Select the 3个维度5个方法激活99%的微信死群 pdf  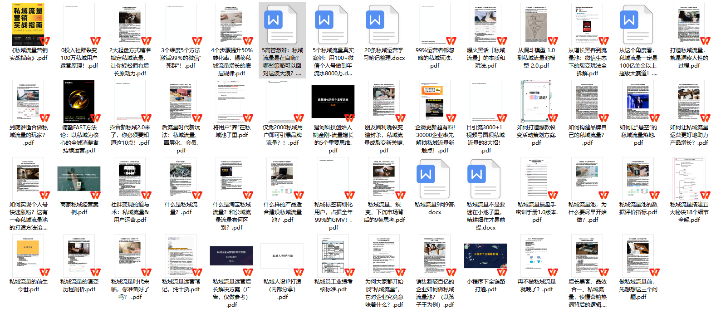181,24
